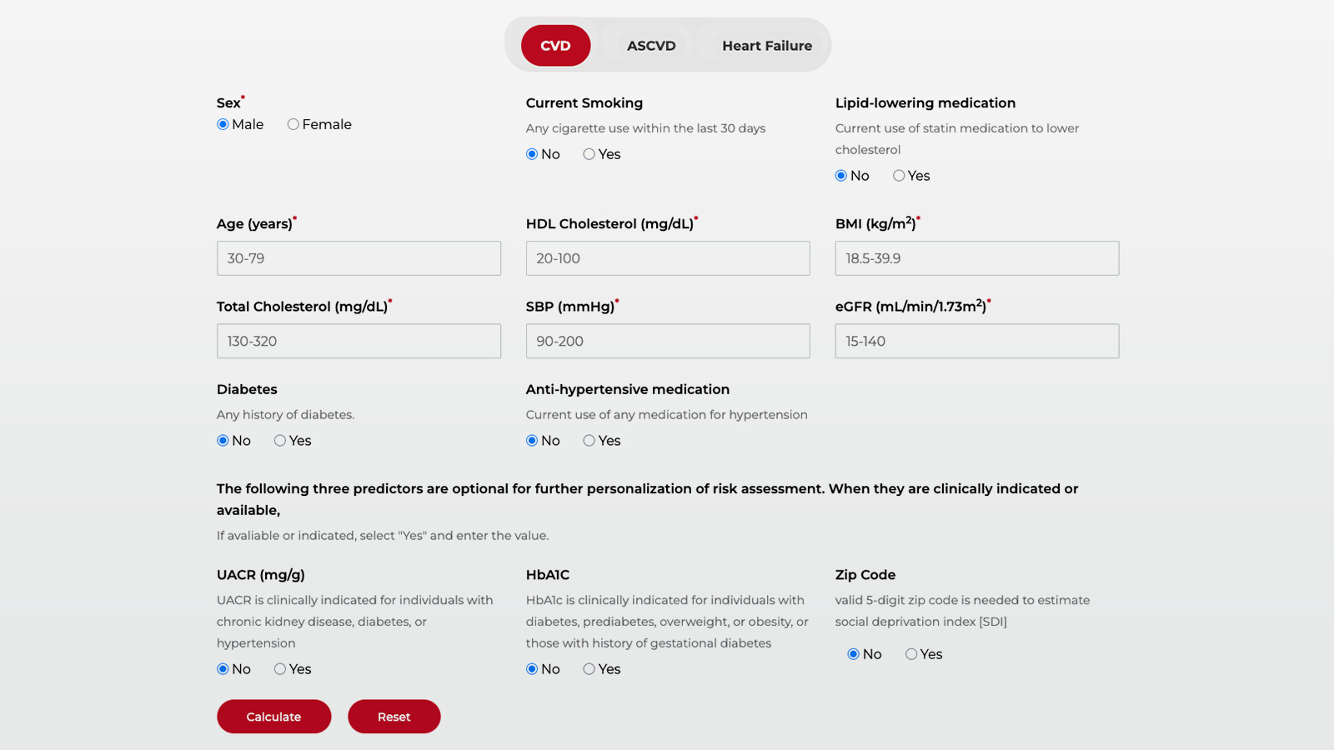This screenshot has height=750, width=1334.
Task: Mark Yes for Lipid-lowering medication
Action: [899, 176]
